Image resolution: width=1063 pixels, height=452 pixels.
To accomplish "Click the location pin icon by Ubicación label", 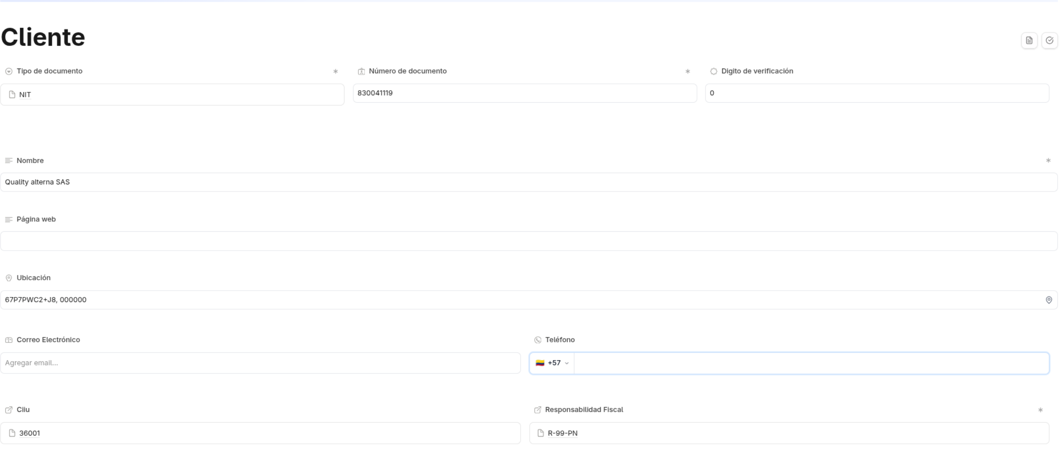I will [9, 278].
